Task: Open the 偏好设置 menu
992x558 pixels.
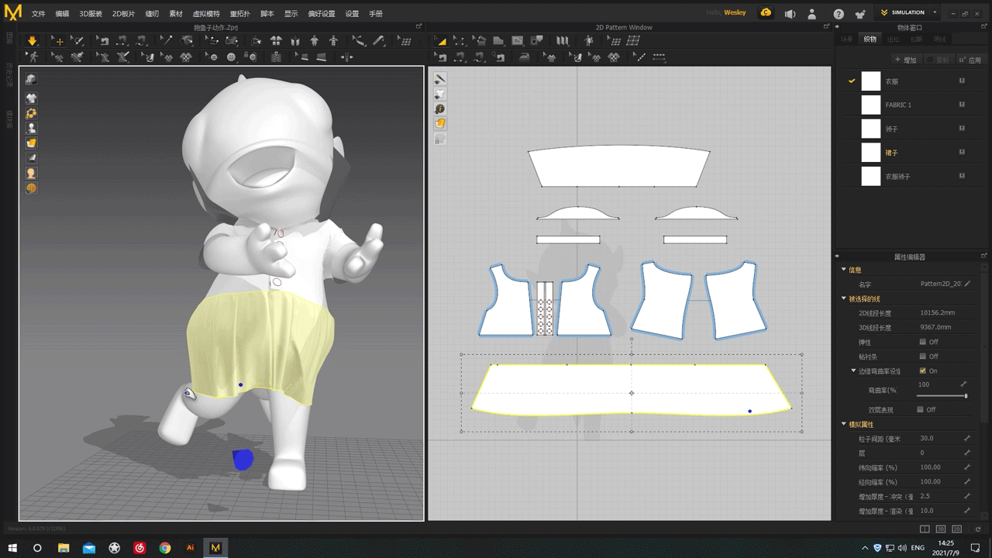Action: click(321, 14)
